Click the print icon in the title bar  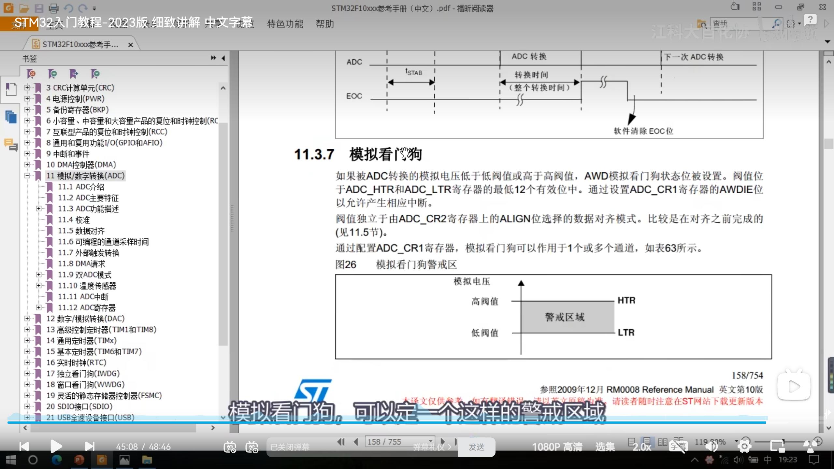(53, 8)
